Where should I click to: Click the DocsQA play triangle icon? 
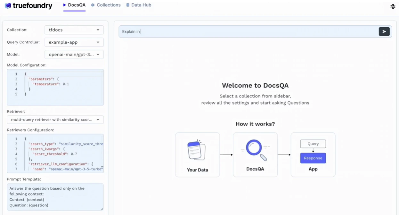pos(65,5)
